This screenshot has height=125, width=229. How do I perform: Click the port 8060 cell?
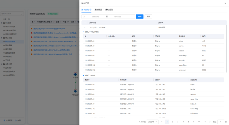tap(204, 70)
